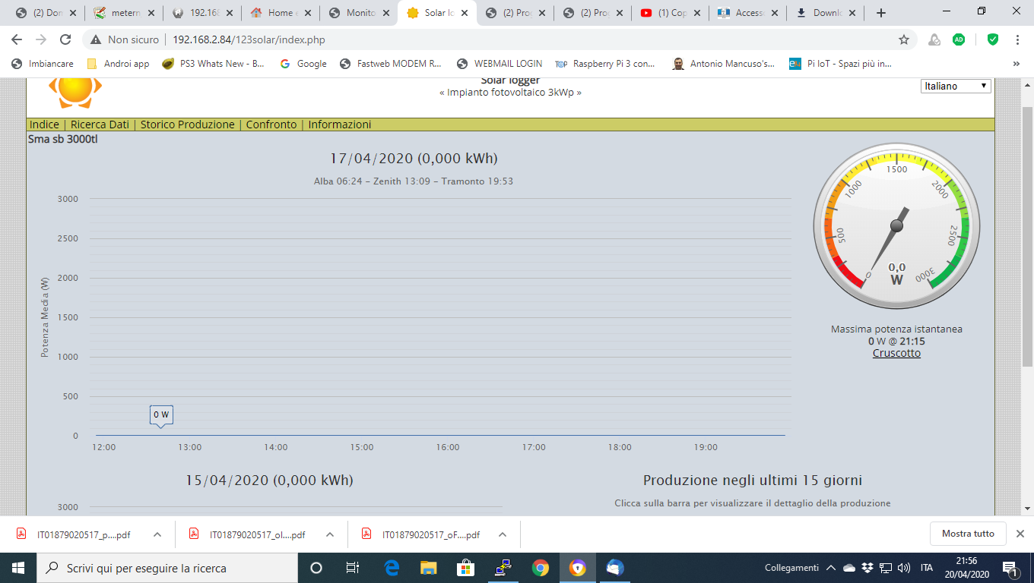Open Cortana circle icon on taskbar
The height and width of the screenshot is (583, 1034).
click(316, 568)
